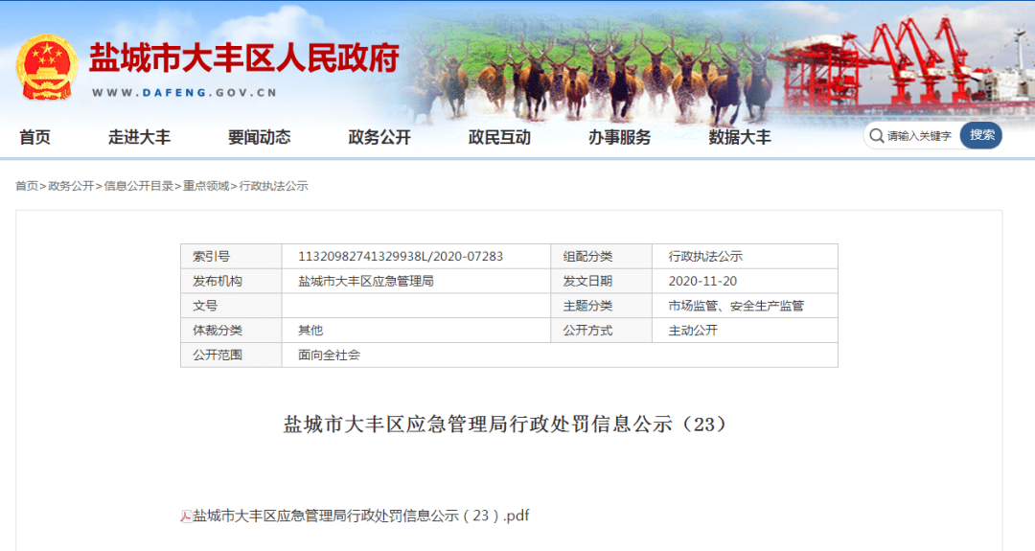Go to 信息公开目录 breadcrumb link
The image size is (1035, 551).
[139, 186]
